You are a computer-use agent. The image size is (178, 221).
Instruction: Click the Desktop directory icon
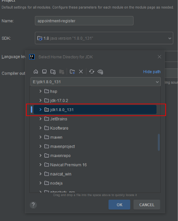[44, 72]
